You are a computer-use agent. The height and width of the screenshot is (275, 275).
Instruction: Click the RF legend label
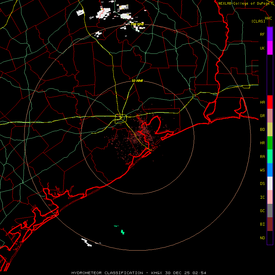click(x=262, y=34)
